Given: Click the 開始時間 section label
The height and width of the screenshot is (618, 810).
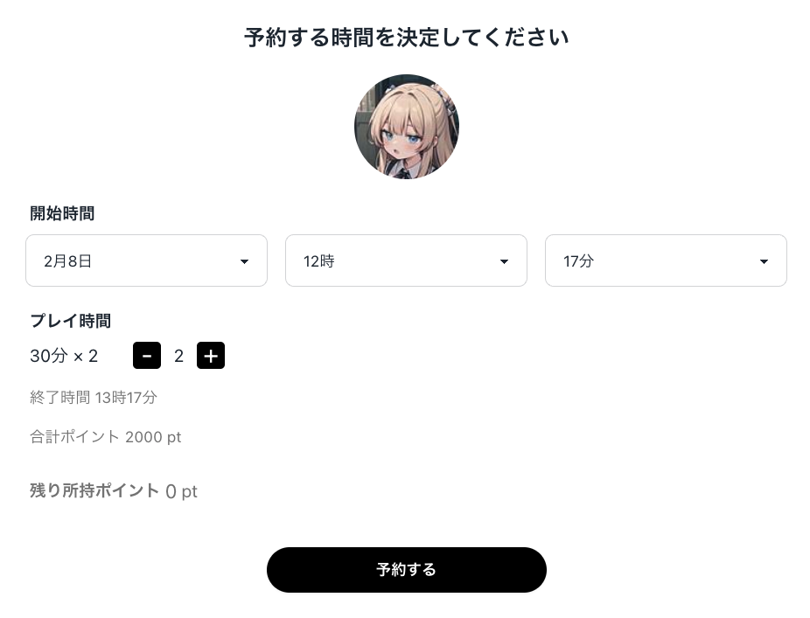Looking at the screenshot, I should coord(62,213).
